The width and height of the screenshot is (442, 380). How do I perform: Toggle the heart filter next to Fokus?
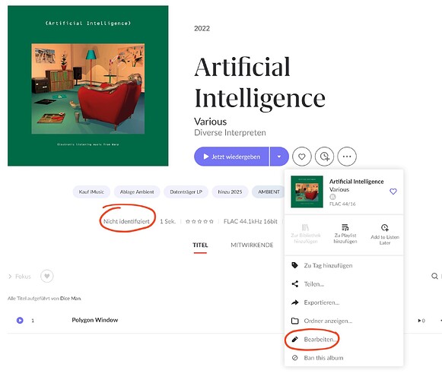pos(47,276)
